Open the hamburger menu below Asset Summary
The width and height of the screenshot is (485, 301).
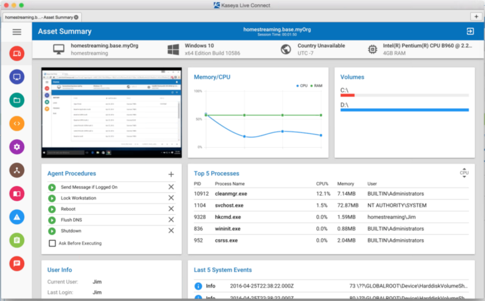17,32
